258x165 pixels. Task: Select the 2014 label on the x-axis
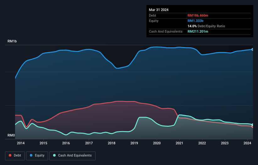(21, 143)
